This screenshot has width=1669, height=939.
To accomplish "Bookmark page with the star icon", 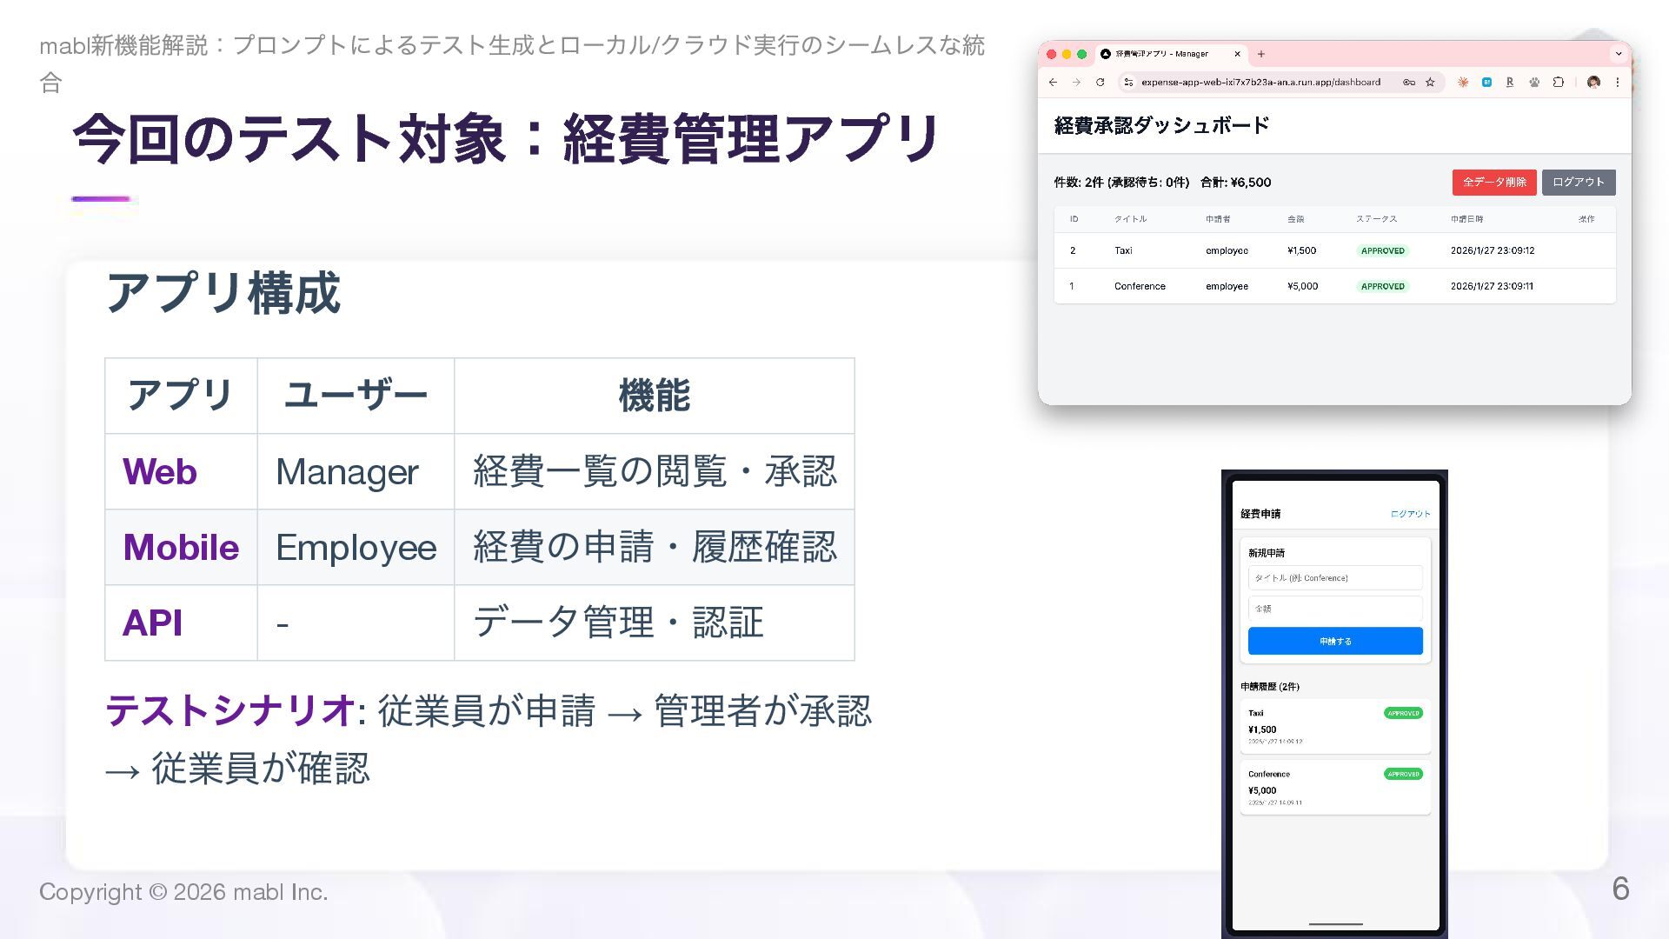I will [x=1430, y=83].
